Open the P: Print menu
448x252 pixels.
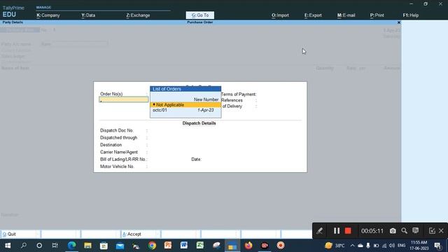click(x=377, y=15)
